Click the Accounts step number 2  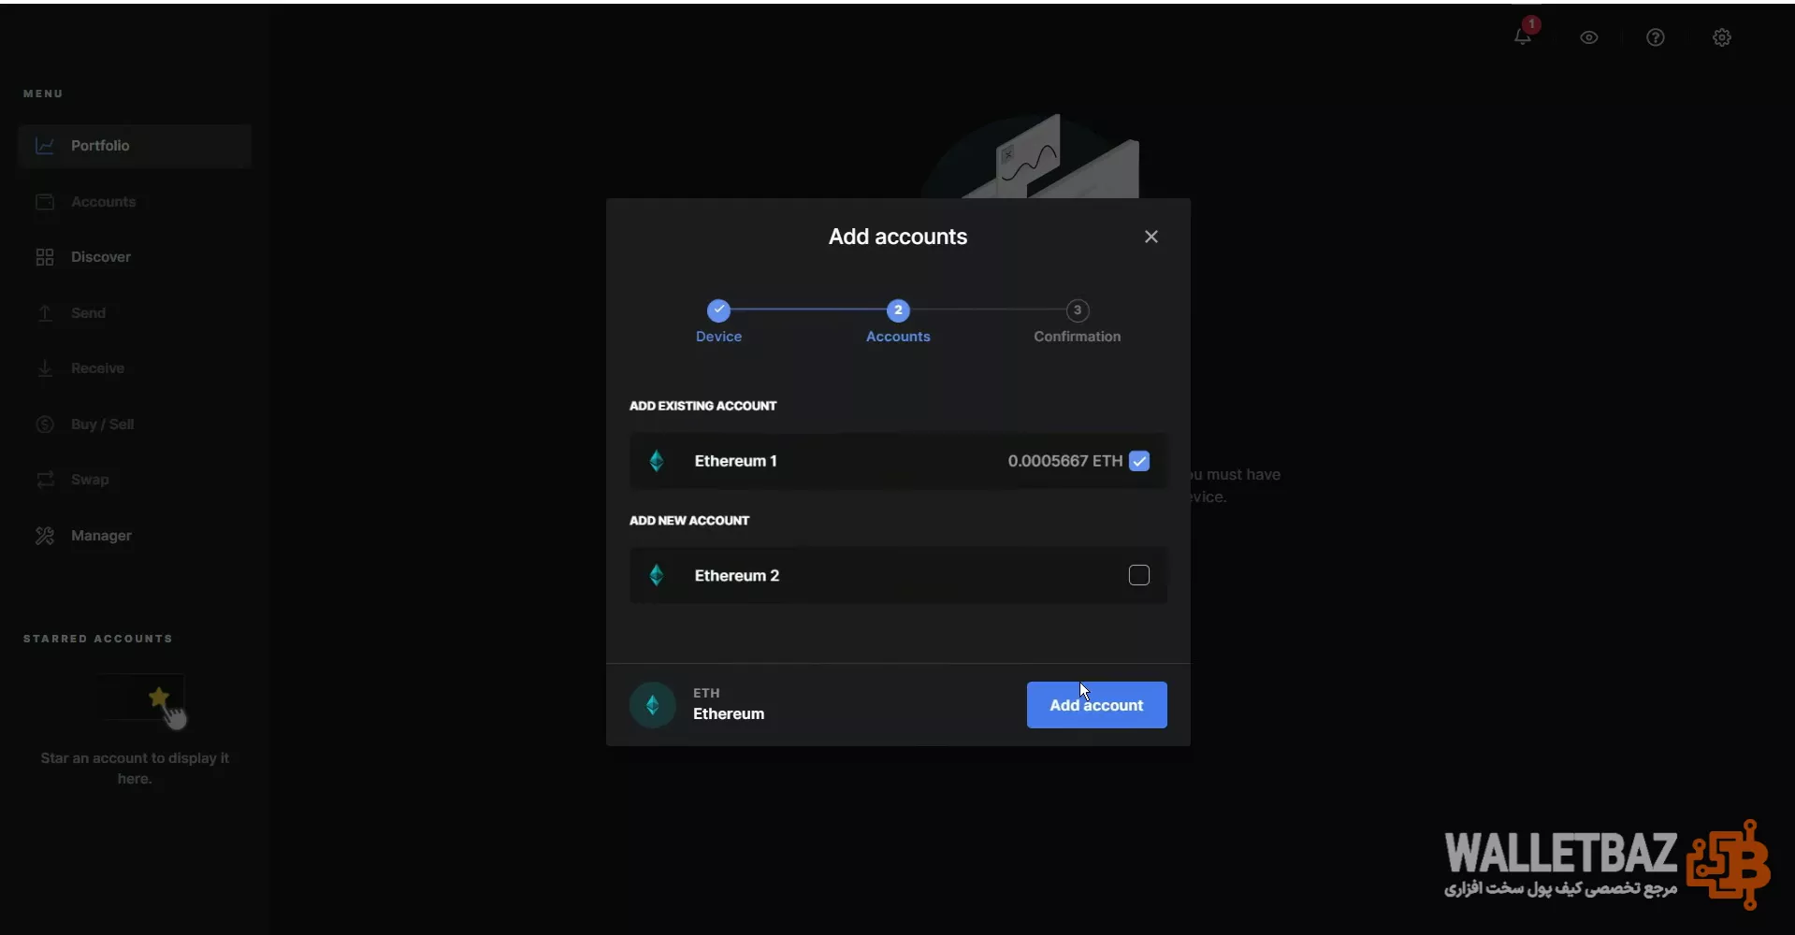(898, 310)
